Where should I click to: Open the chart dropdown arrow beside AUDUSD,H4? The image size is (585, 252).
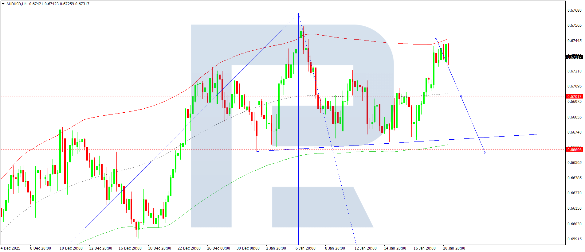(x=3, y=4)
